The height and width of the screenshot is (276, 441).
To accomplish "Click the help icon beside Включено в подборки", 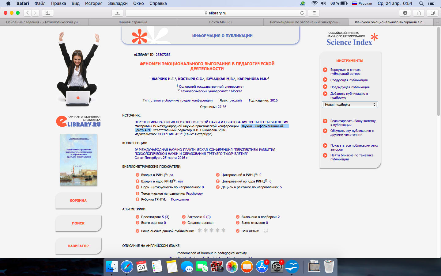I will tap(238, 217).
